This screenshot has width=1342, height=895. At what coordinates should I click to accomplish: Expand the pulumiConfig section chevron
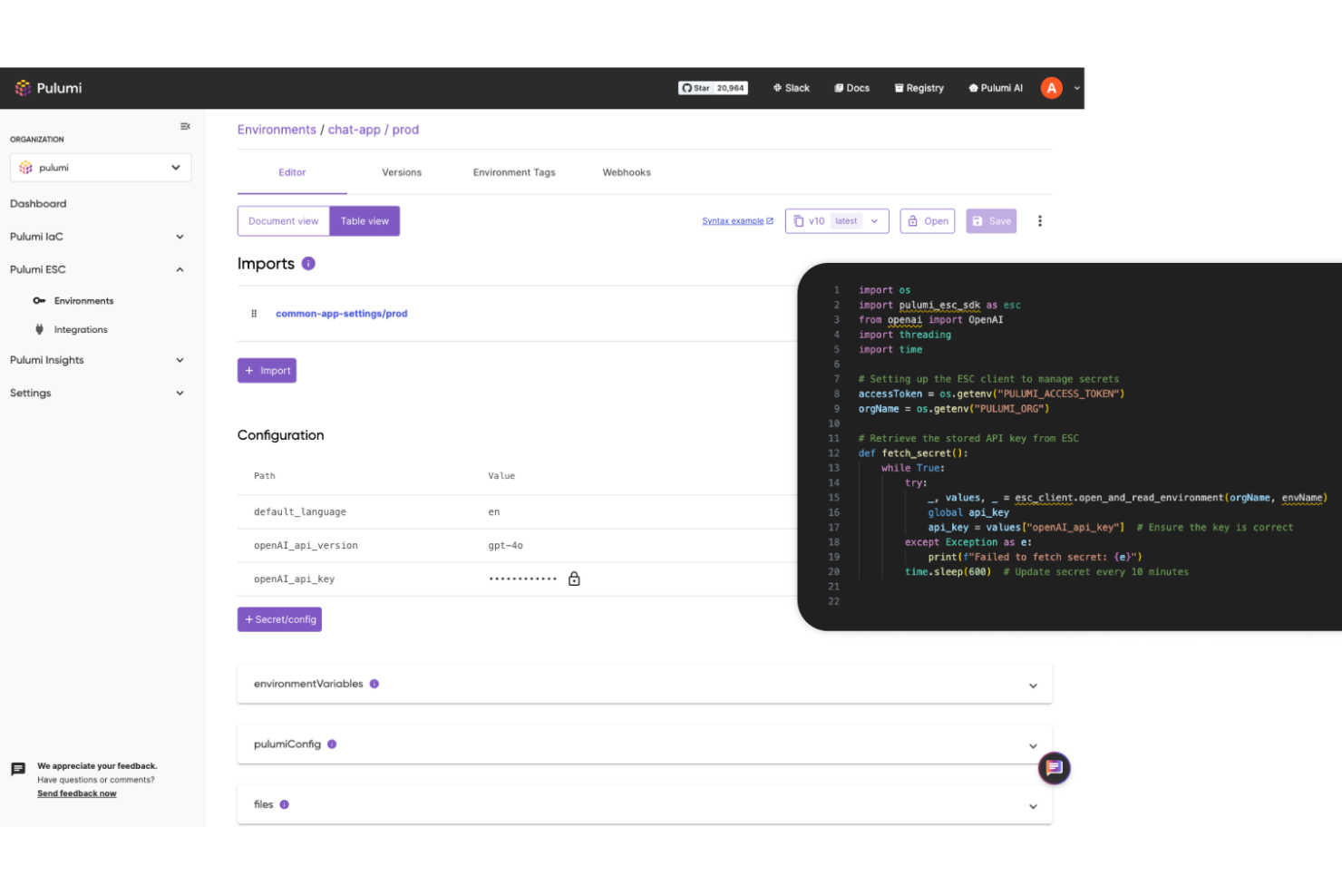(1033, 745)
